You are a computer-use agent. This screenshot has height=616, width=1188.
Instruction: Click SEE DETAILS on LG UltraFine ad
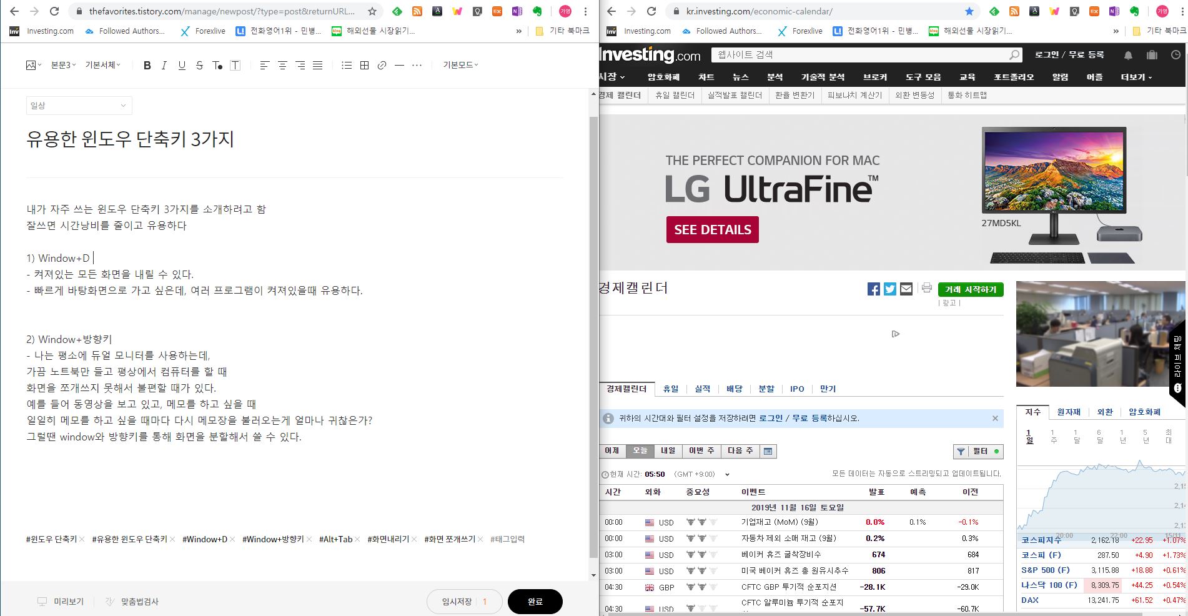click(x=713, y=229)
